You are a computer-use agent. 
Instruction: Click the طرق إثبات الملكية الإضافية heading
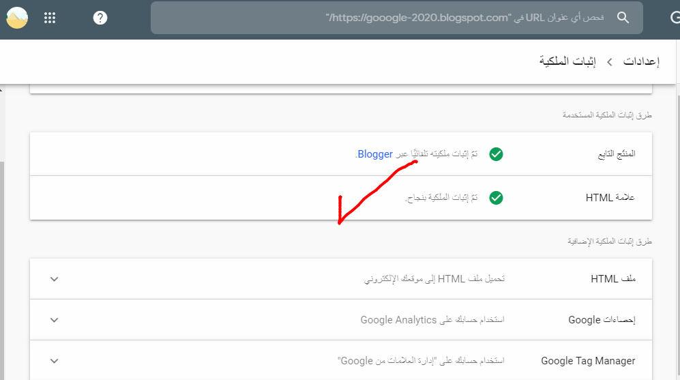pos(610,242)
